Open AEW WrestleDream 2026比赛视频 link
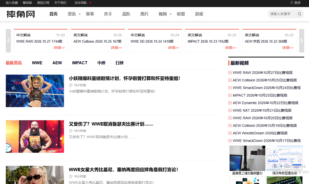Image resolution: width=309 pixels, height=184 pixels. [x=260, y=133]
